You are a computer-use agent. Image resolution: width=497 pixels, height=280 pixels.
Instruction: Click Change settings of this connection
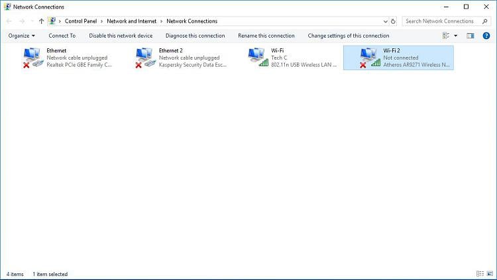click(x=349, y=36)
